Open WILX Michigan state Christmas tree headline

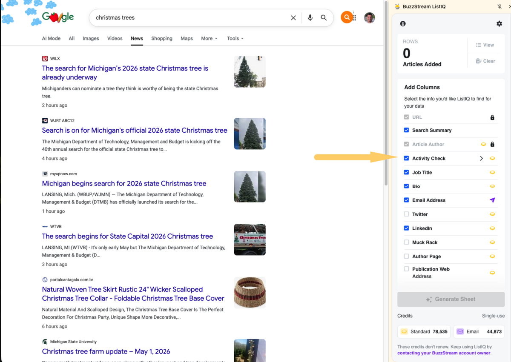click(x=125, y=73)
